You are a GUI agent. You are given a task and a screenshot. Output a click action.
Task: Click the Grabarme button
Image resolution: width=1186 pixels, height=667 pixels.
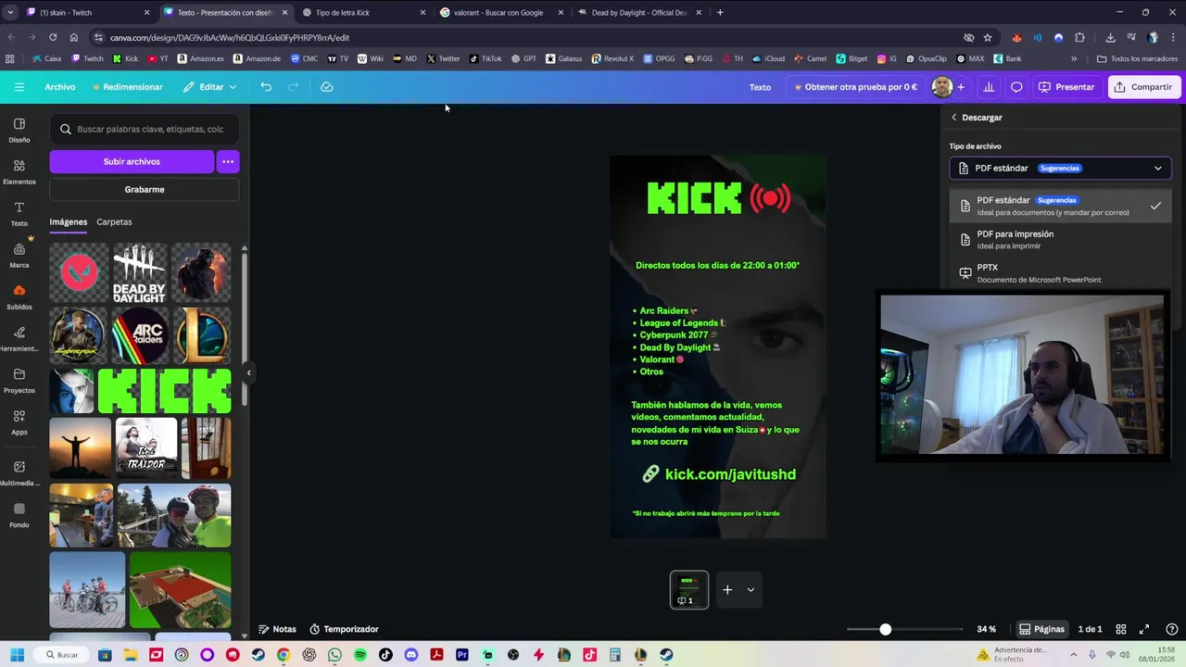145,189
